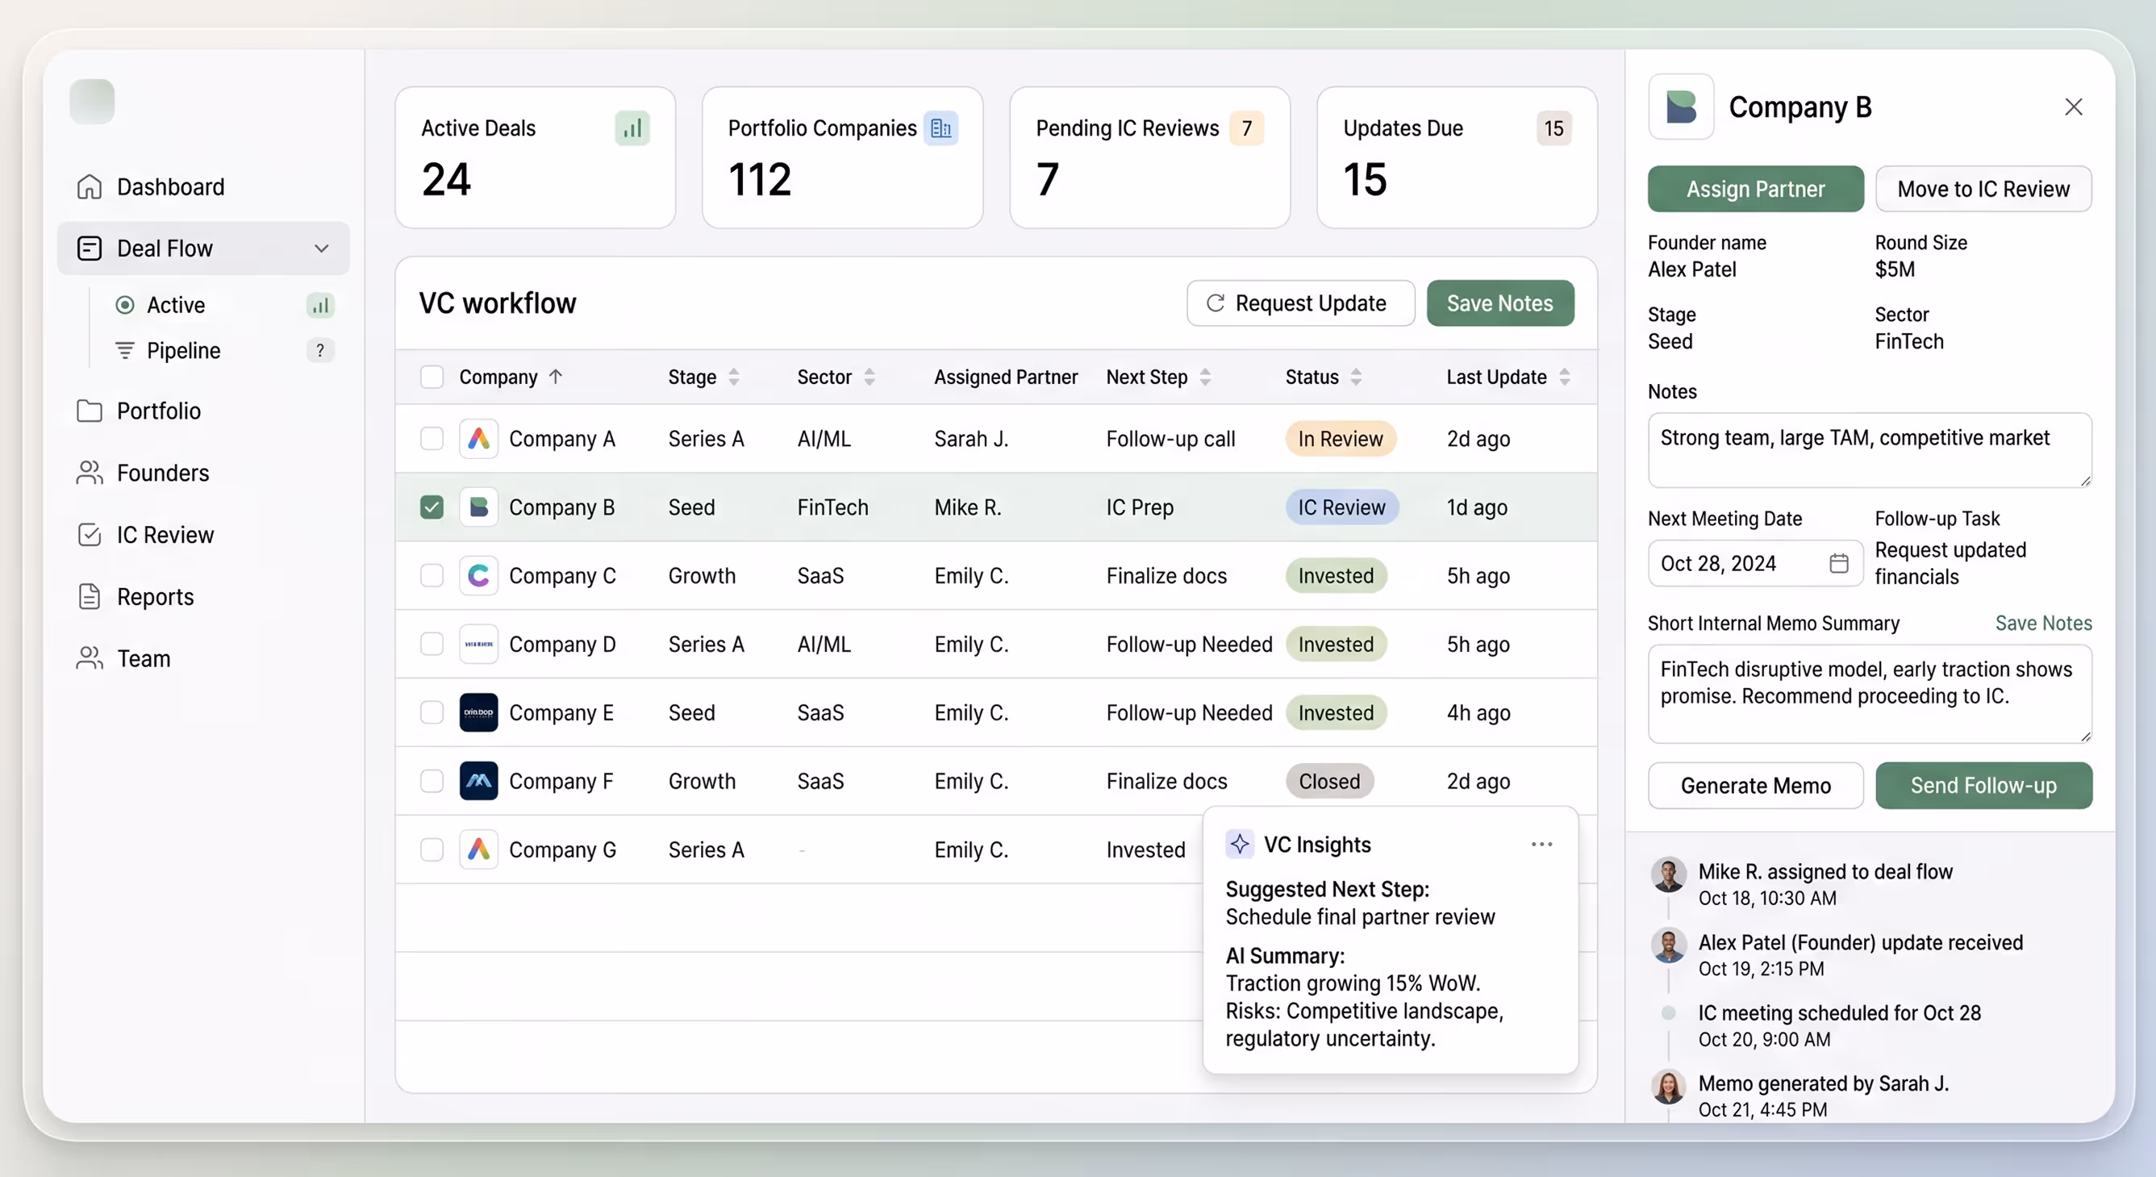Click the Company G logo
2156x1177 pixels.
pos(479,849)
